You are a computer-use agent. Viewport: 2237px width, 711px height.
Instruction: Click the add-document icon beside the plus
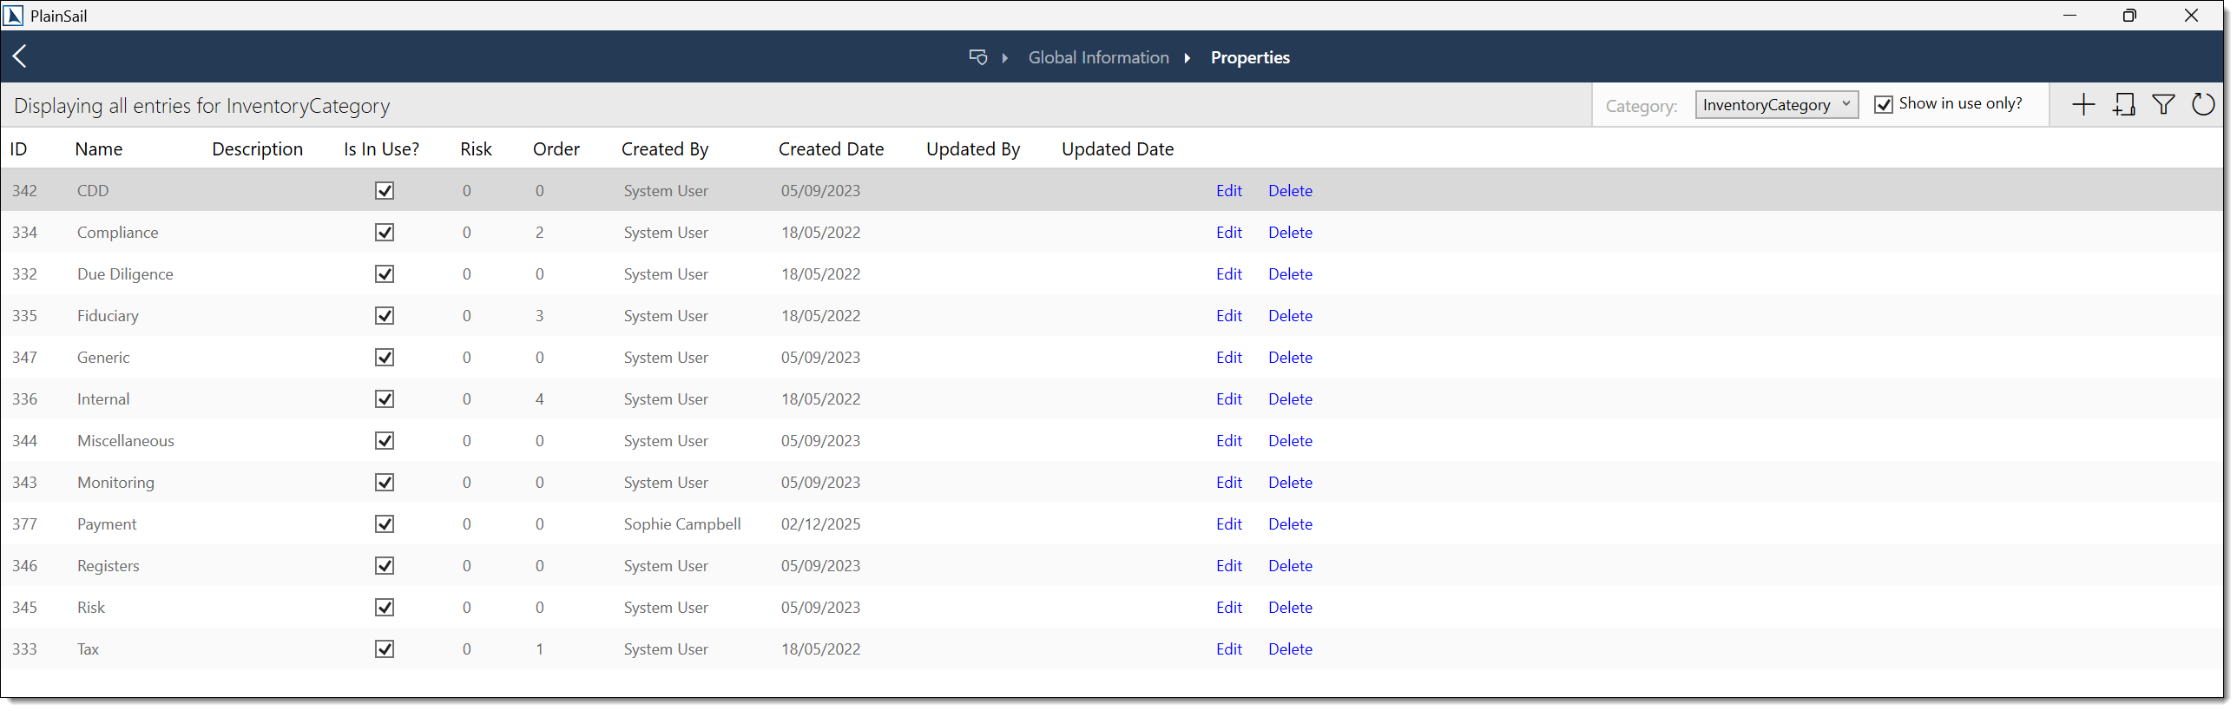[x=2123, y=105]
